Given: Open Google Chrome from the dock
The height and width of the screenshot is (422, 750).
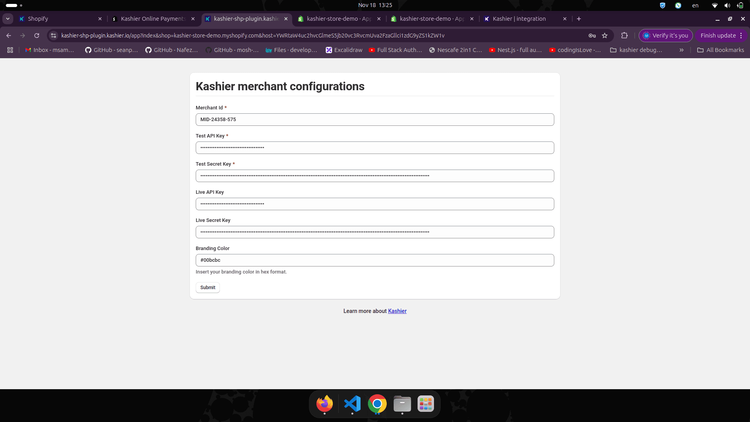Looking at the screenshot, I should (377, 404).
